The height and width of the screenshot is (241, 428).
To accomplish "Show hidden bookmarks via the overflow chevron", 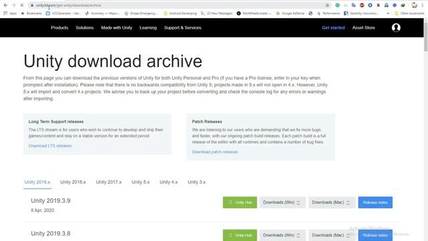I will pos(388,13).
